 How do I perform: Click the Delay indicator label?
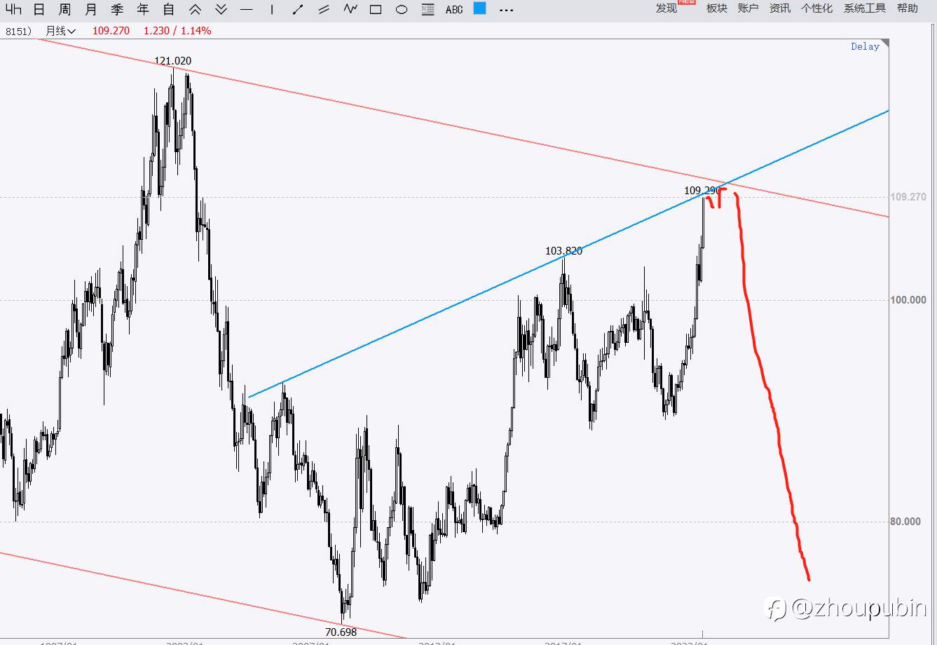[865, 46]
